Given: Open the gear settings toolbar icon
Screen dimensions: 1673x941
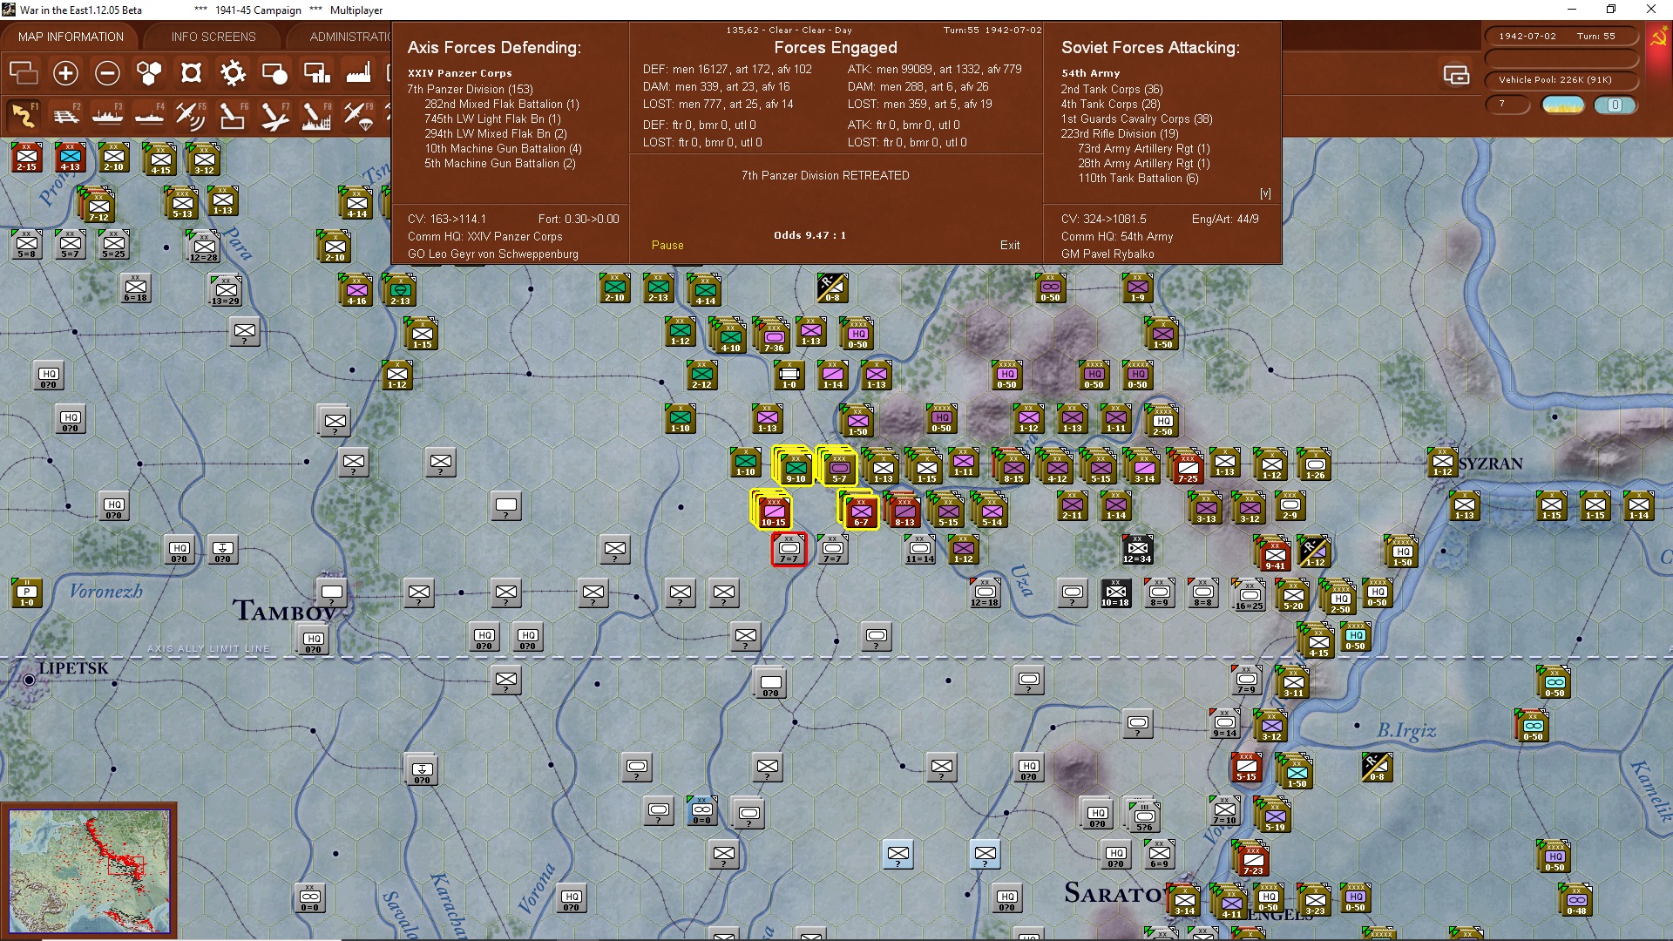Looking at the screenshot, I should (233, 73).
